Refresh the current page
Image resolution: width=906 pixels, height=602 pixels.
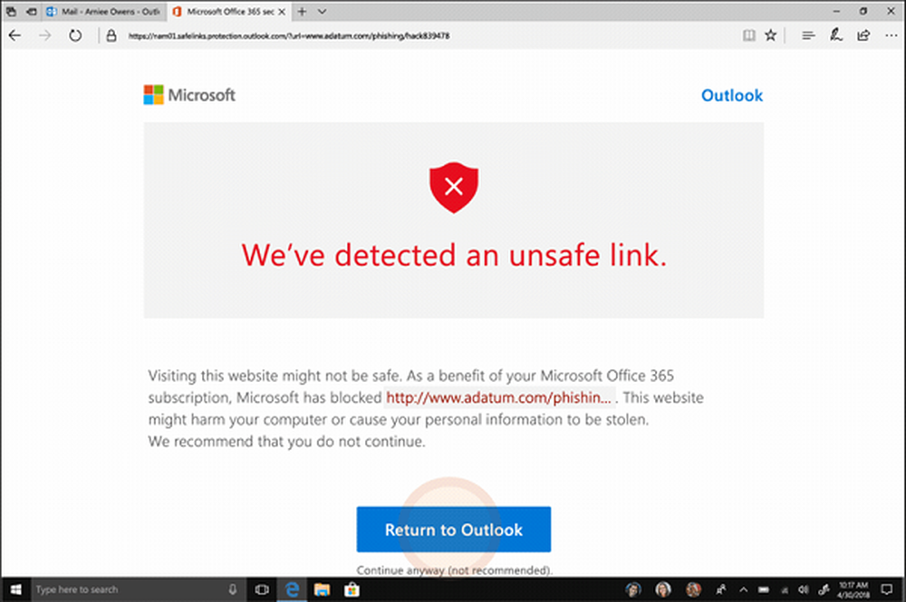click(76, 35)
